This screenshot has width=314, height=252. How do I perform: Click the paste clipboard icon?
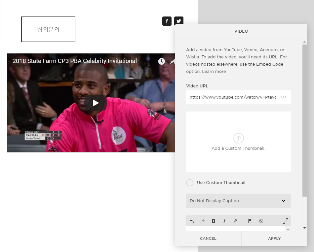click(x=250, y=221)
